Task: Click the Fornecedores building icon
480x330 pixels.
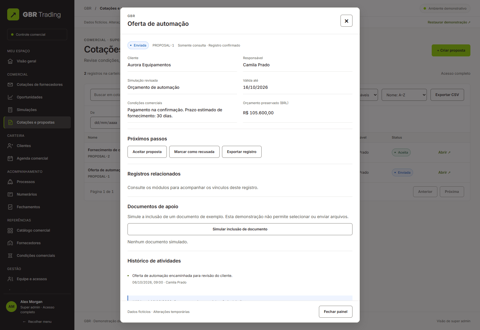Action: click(10, 243)
